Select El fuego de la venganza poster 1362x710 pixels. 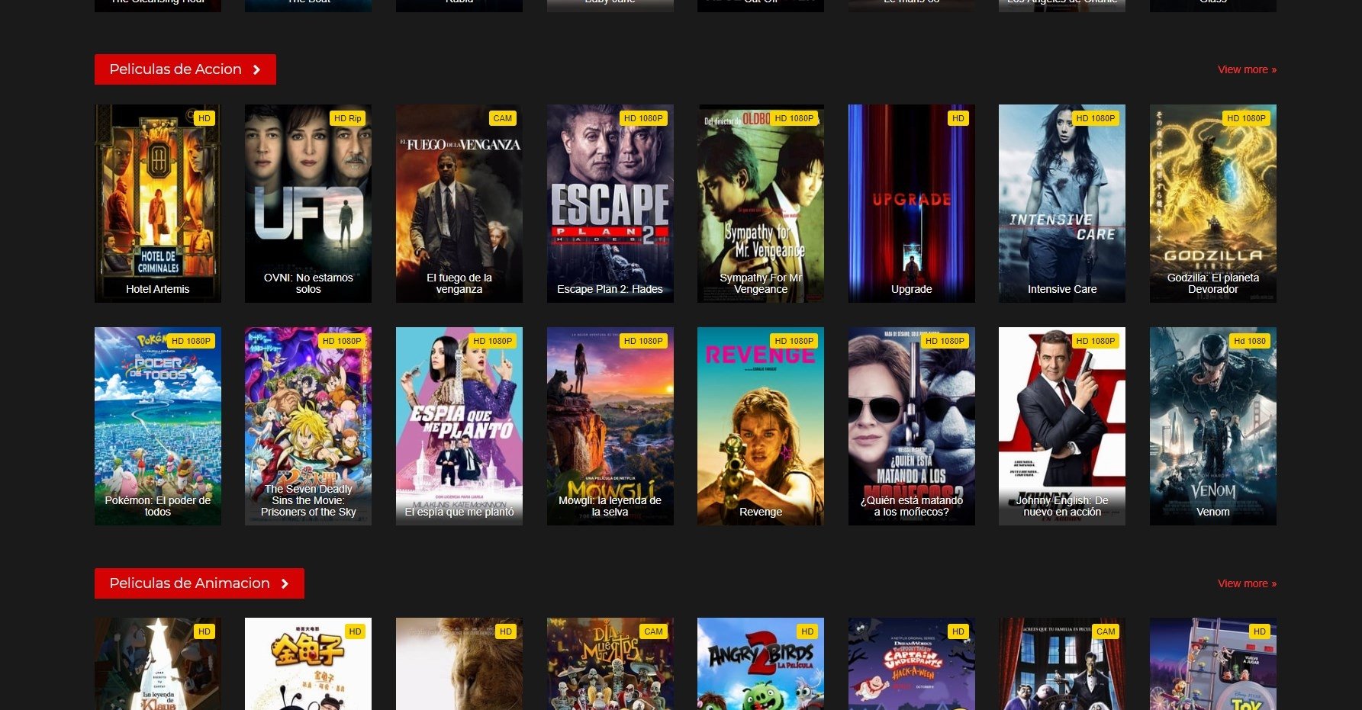point(459,204)
